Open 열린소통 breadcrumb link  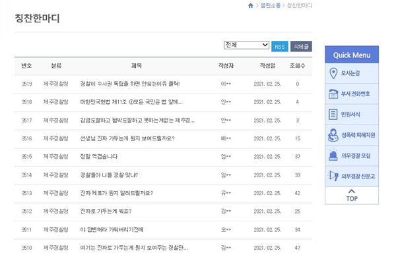[x=271, y=5]
